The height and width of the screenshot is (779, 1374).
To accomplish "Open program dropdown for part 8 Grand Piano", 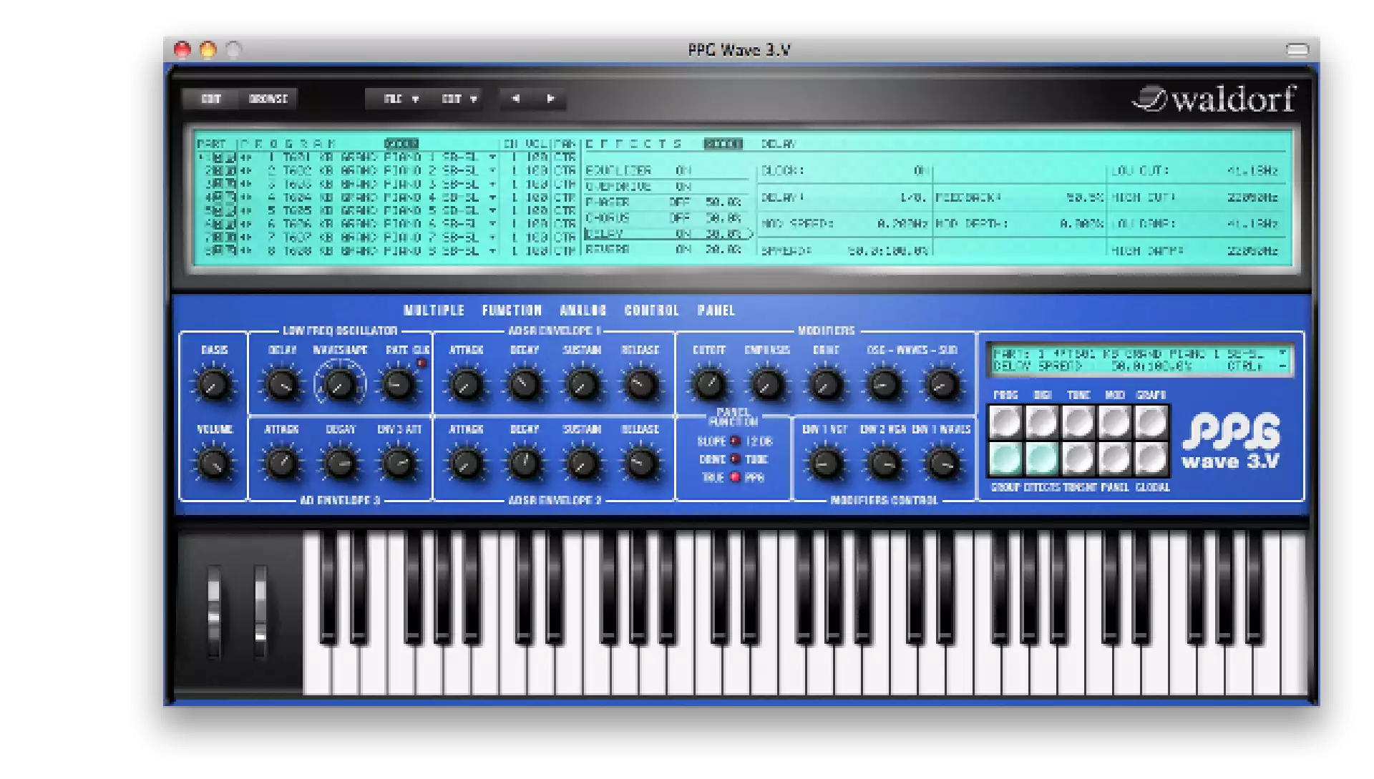I will (492, 250).
